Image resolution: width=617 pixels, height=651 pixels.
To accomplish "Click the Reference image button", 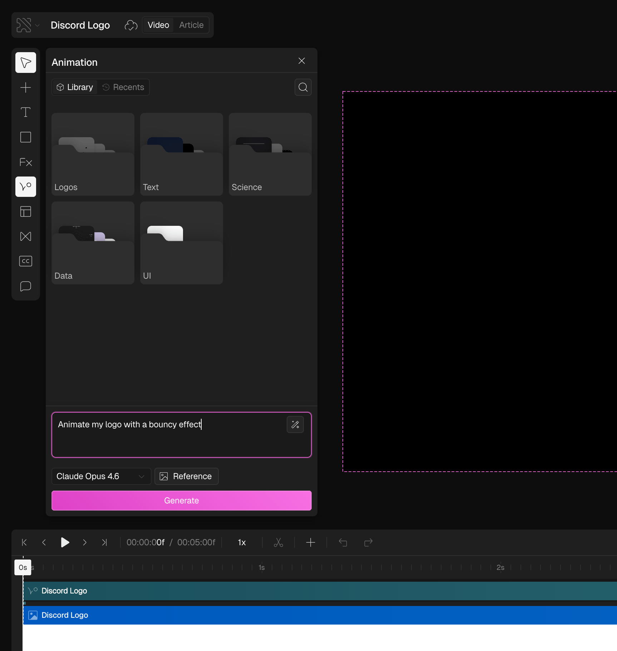I will click(x=186, y=476).
